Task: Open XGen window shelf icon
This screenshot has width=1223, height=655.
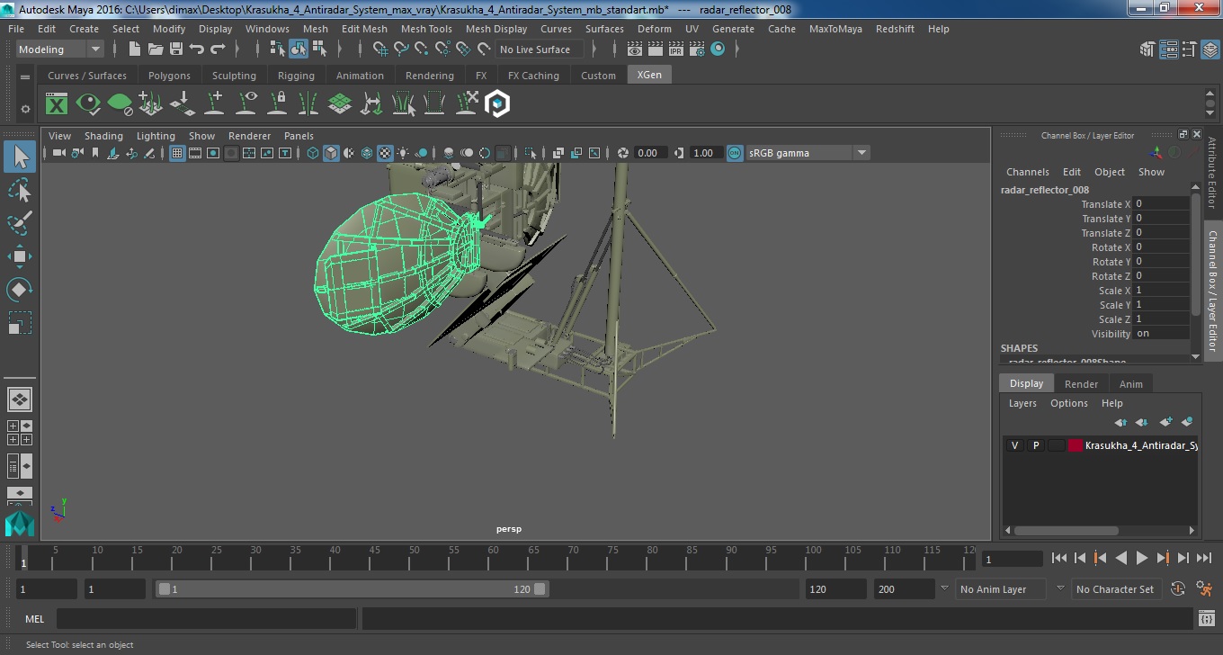Action: [57, 104]
